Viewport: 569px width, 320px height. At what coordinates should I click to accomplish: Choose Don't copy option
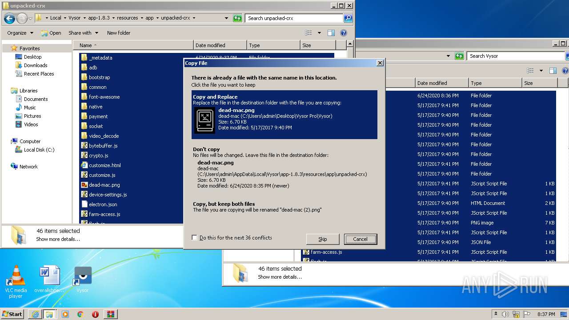[x=284, y=167]
